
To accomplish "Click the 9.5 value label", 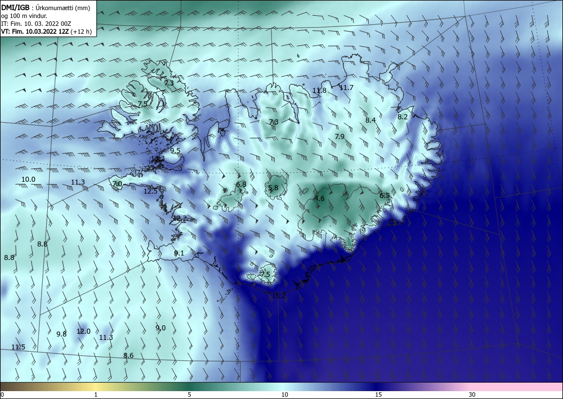I will (175, 150).
